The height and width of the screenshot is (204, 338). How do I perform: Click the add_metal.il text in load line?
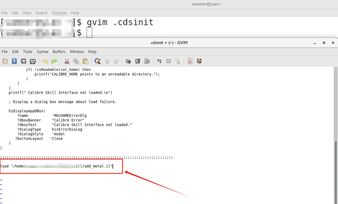pos(97,166)
